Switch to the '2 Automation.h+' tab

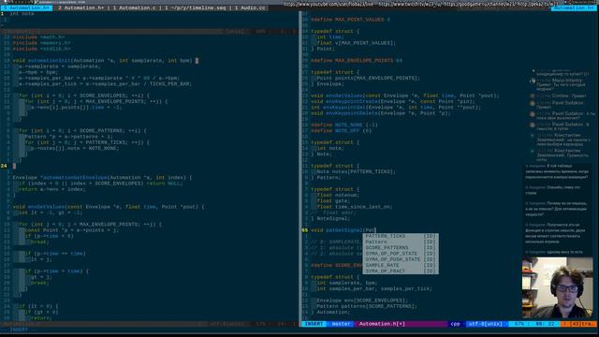(x=80, y=7)
